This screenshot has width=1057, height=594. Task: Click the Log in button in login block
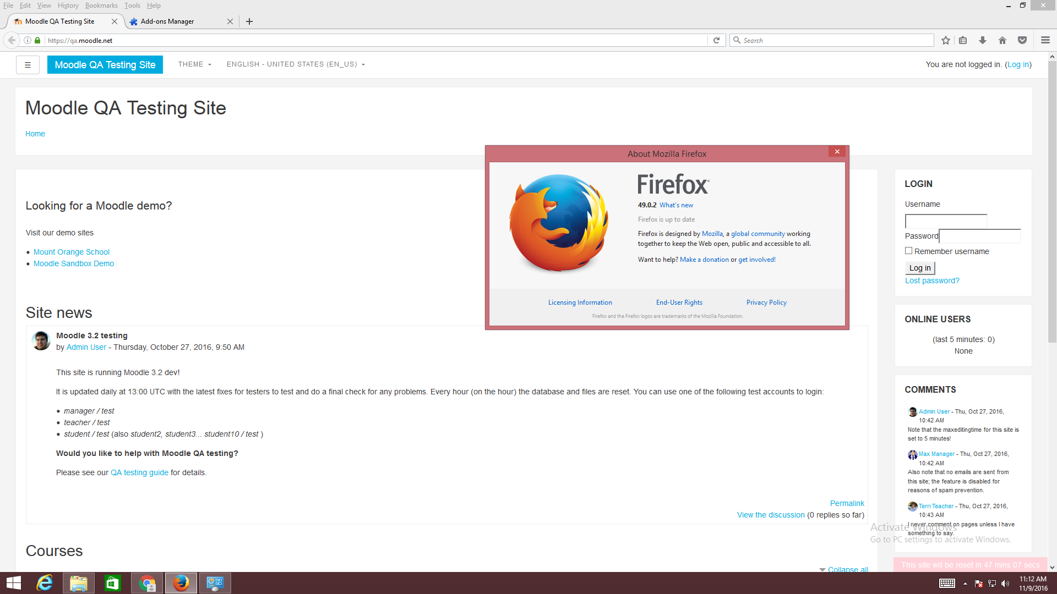[x=920, y=268]
